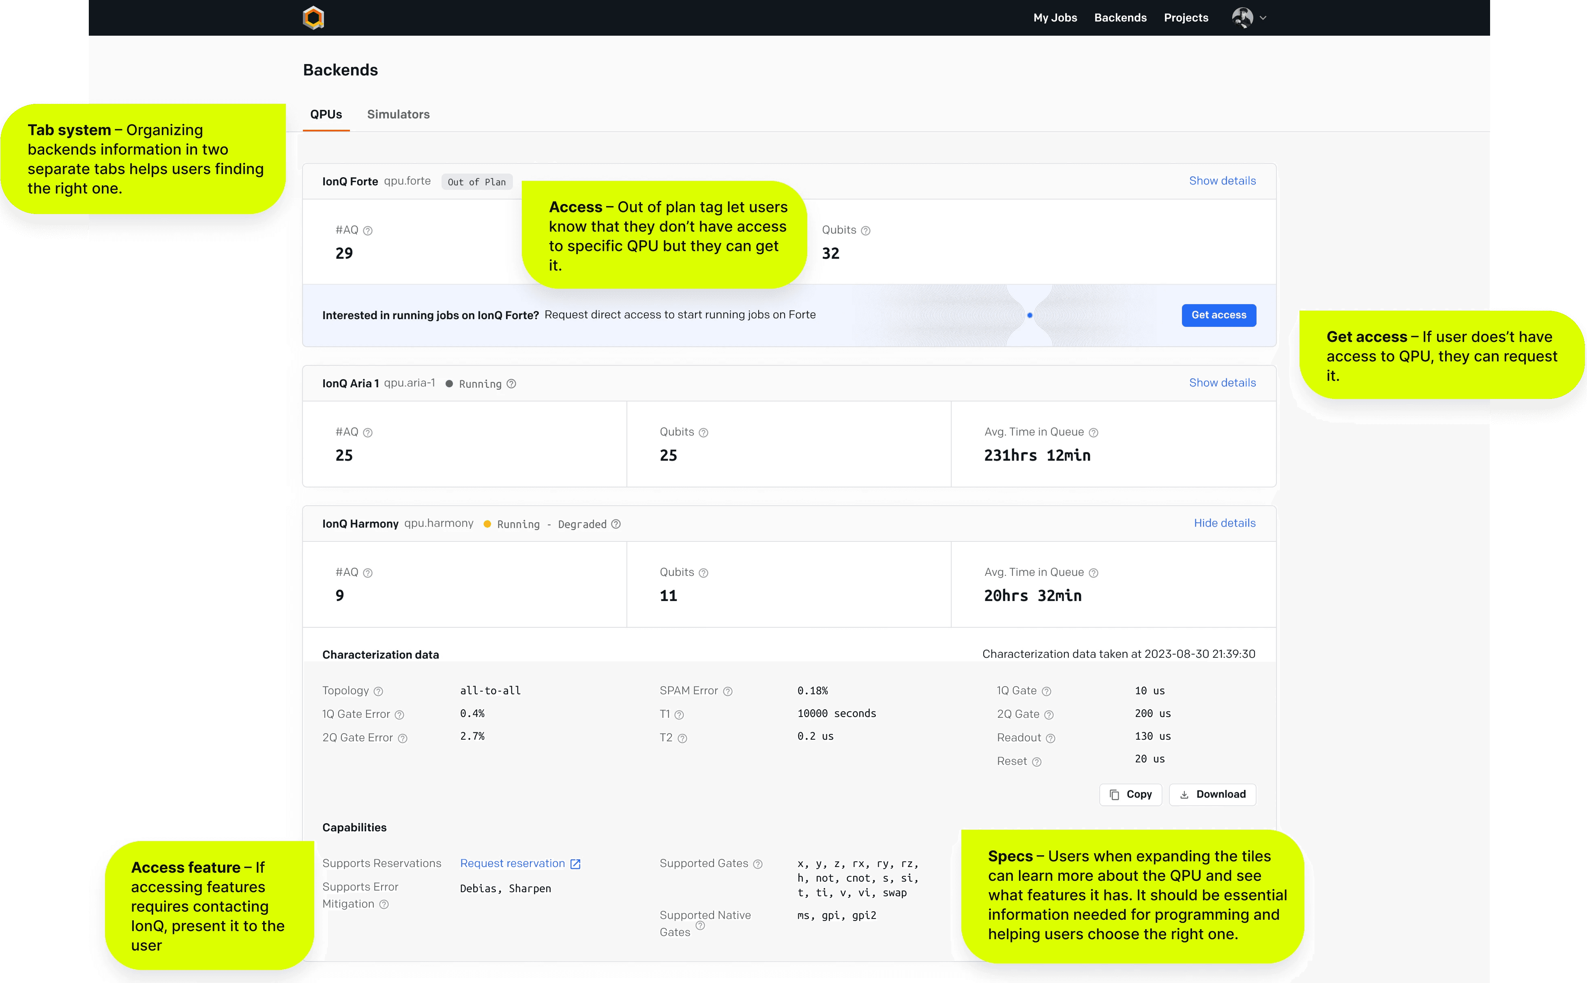Click the help icon next to IonQ Forte #AQ
The height and width of the screenshot is (983, 1587).
368,231
